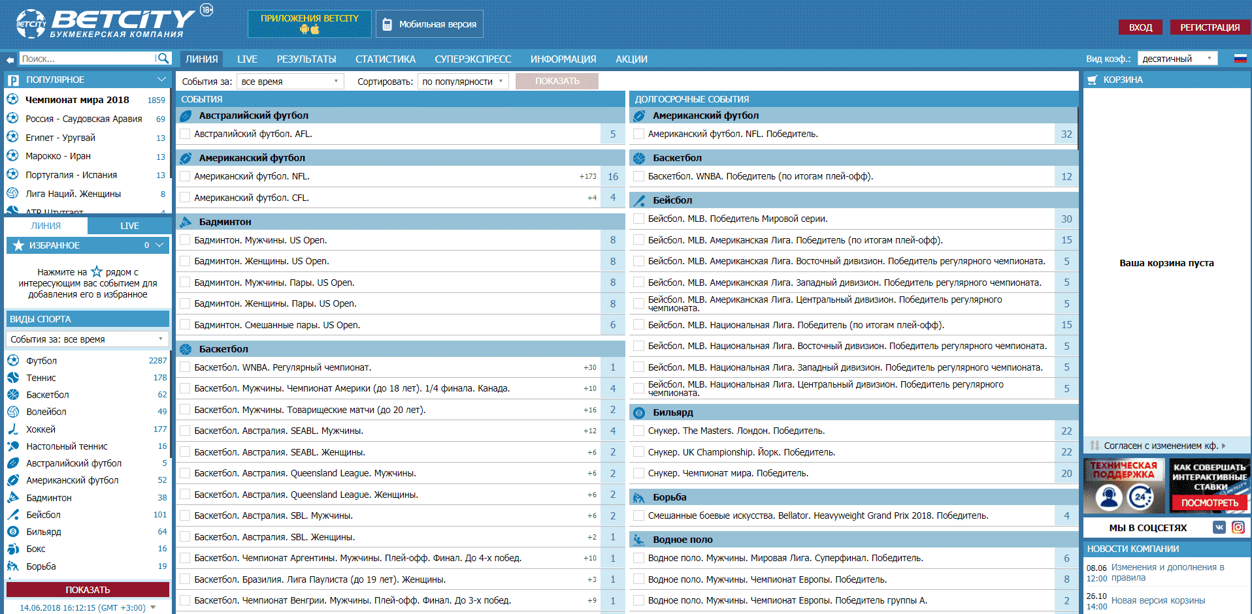Click the Russian flag language icon
This screenshot has height=614, width=1252.
point(1240,59)
